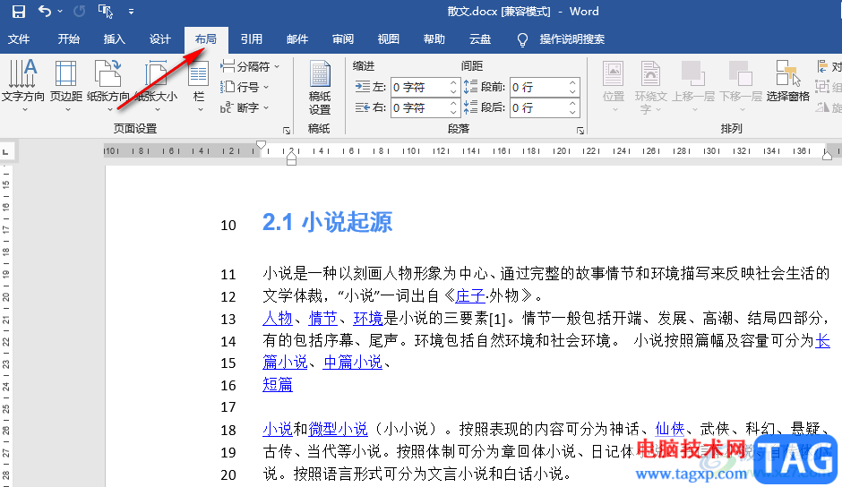The width and height of the screenshot is (842, 487).
Task: Click the Redo icon
Action: 79,12
